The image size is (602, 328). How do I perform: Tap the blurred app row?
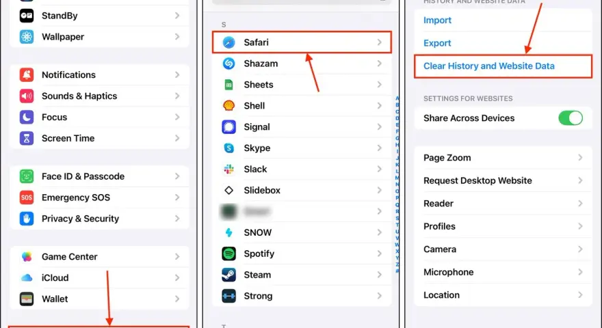tap(302, 211)
